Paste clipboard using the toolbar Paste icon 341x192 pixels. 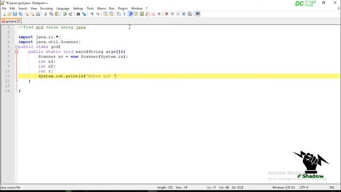click(x=57, y=14)
